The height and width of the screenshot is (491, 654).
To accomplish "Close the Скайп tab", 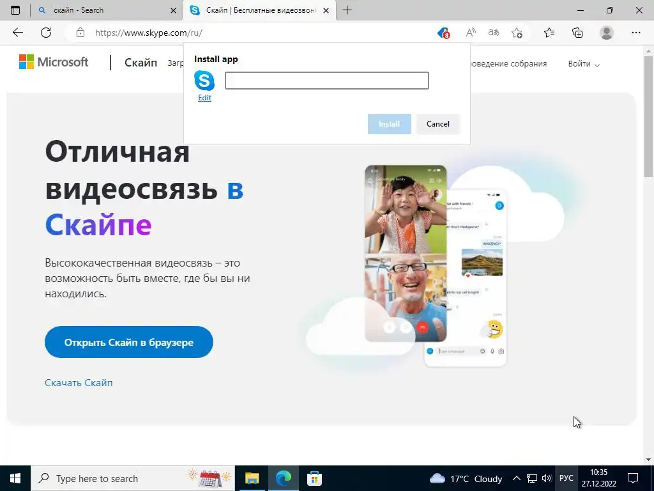I will [x=326, y=10].
